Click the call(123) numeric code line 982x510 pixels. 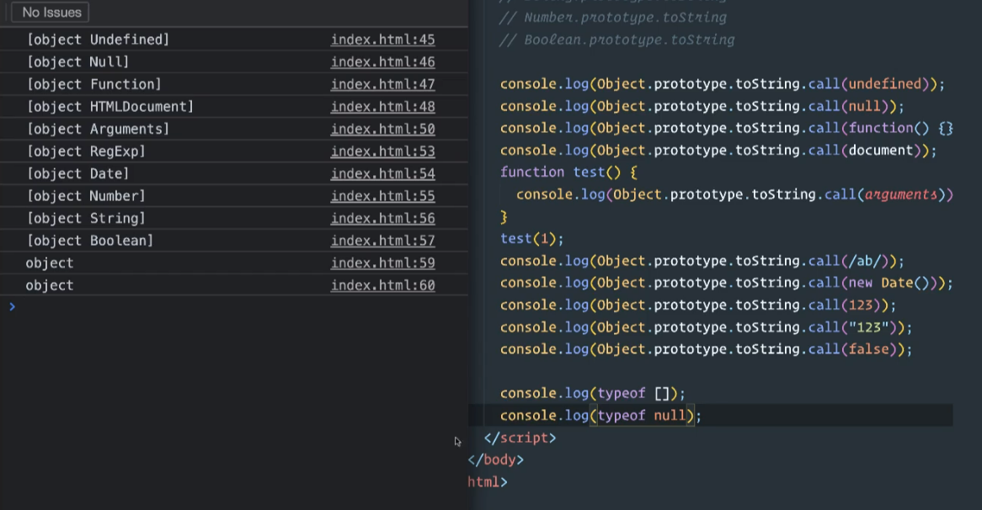point(698,305)
